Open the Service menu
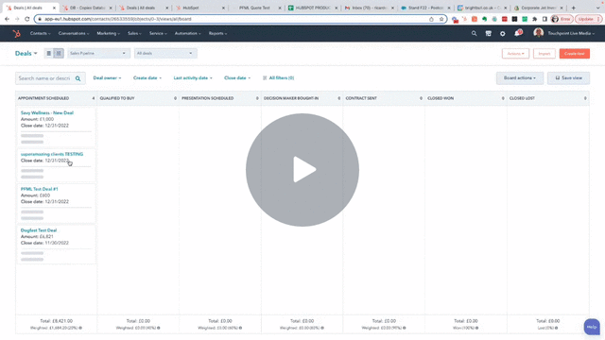Screen dimensions: 605x340 [158, 34]
